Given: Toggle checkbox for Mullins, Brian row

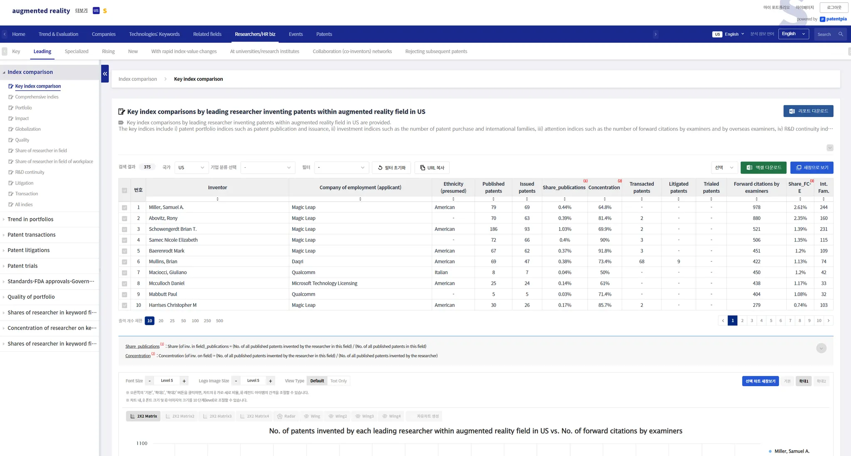Looking at the screenshot, I should 124,262.
